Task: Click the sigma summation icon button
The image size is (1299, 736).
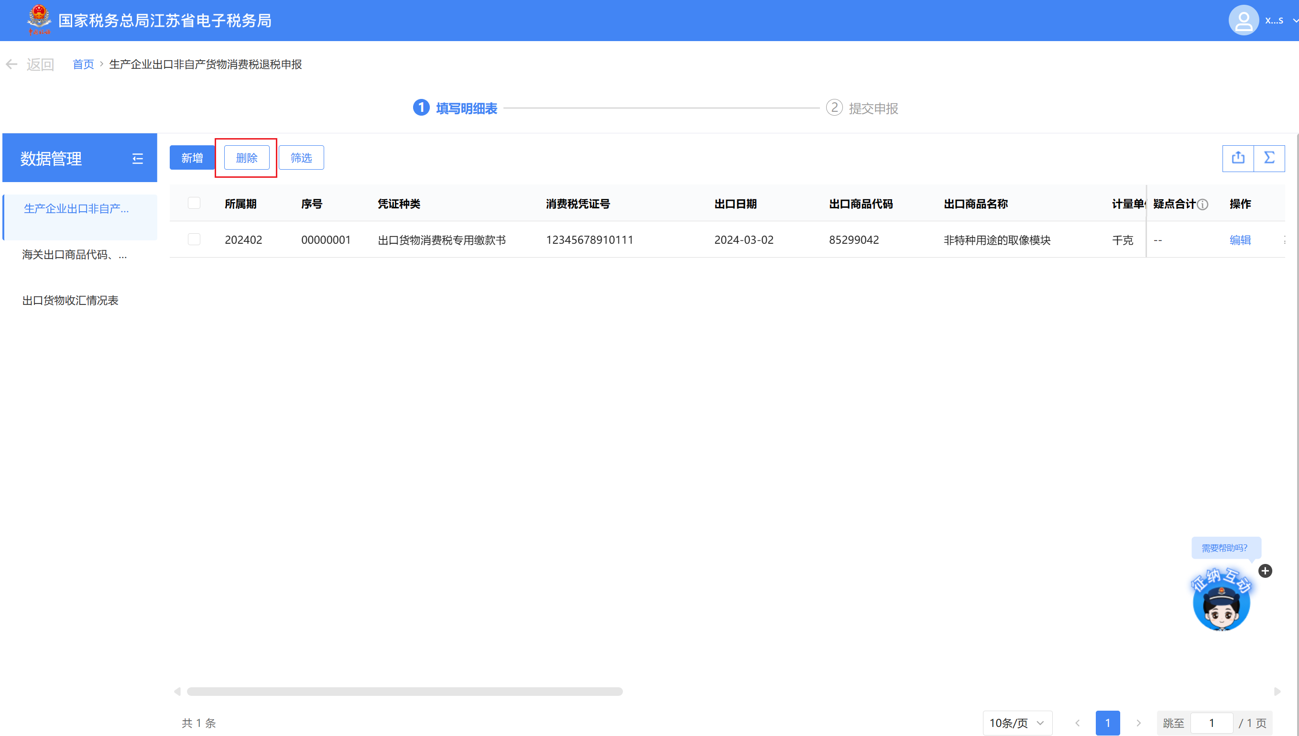Action: tap(1269, 158)
